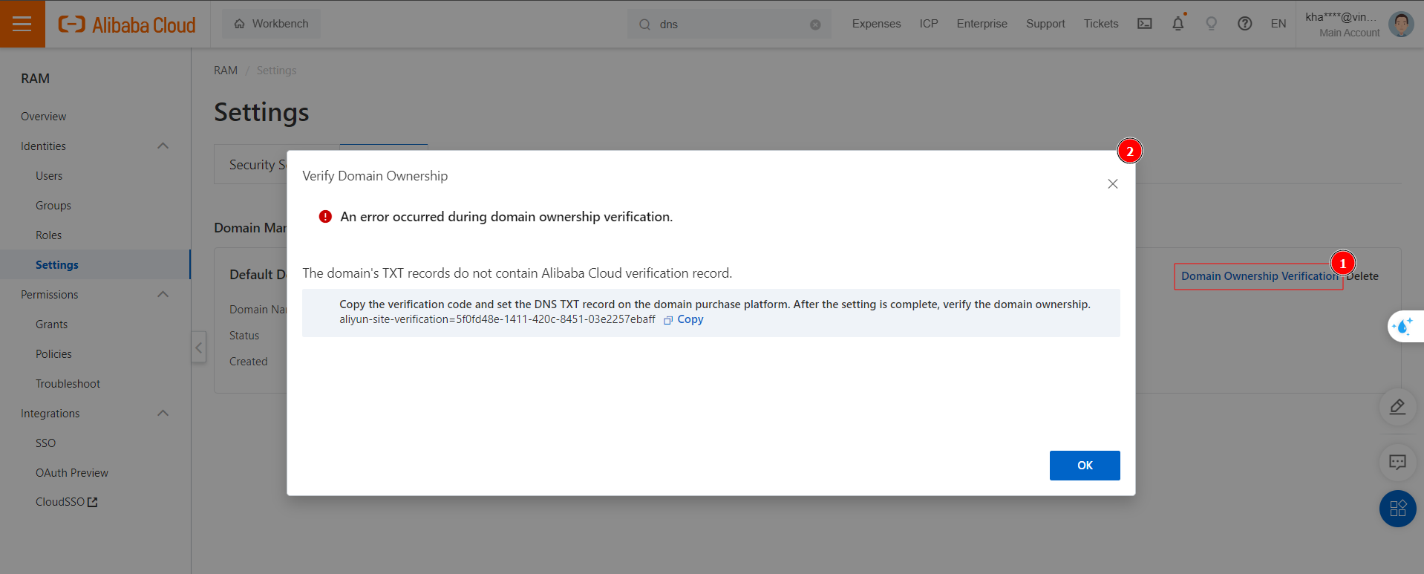Image resolution: width=1424 pixels, height=574 pixels.
Task: Collapse the Permissions sidebar section
Action: point(163,295)
